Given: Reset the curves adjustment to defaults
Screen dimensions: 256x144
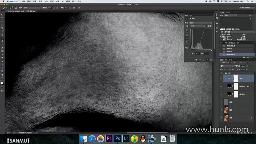Looking at the screenshot, I should click(x=203, y=60).
